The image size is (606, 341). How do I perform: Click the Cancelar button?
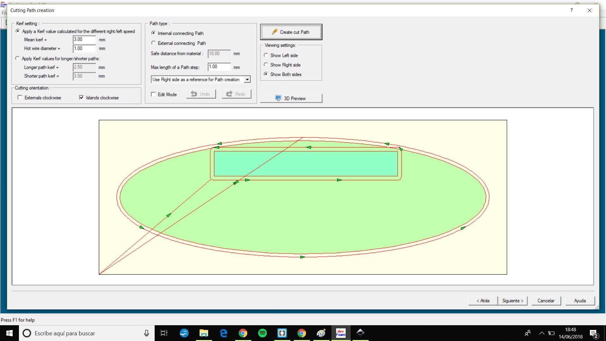tap(546, 301)
